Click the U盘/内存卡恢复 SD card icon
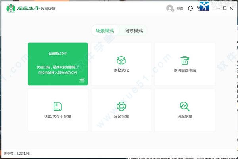Viewport: 238px width, 159px height. point(58,106)
